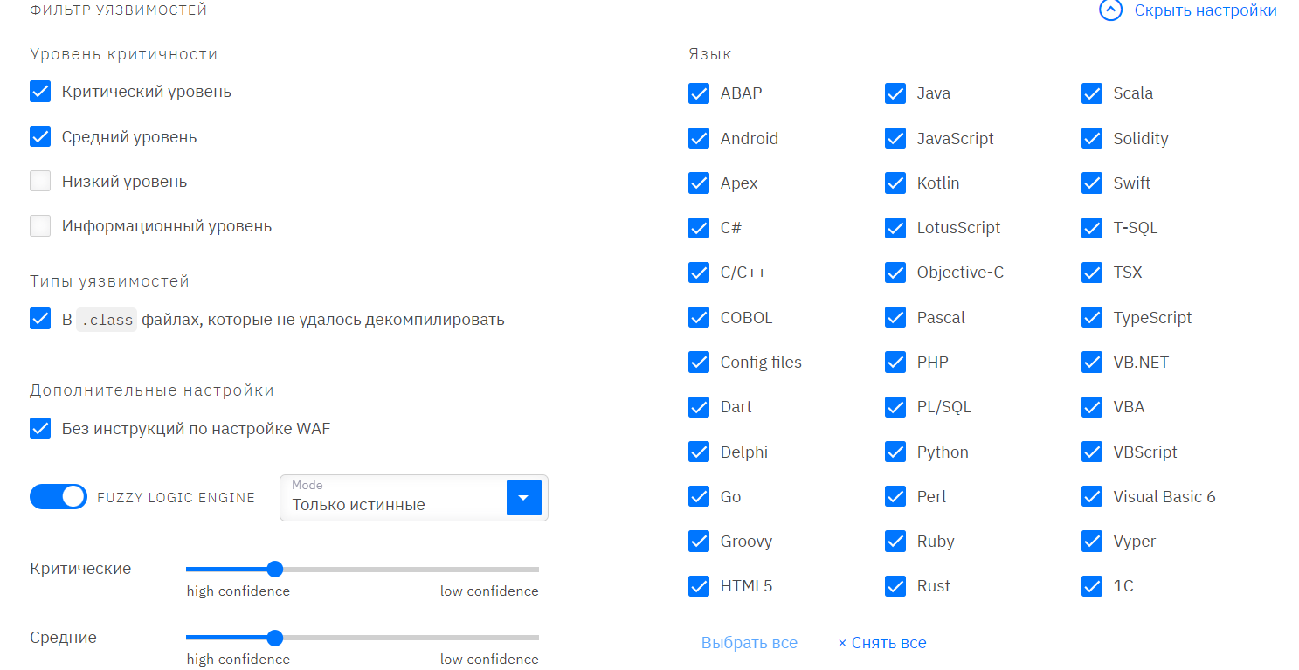Click 'Выбрать все' languages link
The image size is (1299, 670).
[x=749, y=643]
